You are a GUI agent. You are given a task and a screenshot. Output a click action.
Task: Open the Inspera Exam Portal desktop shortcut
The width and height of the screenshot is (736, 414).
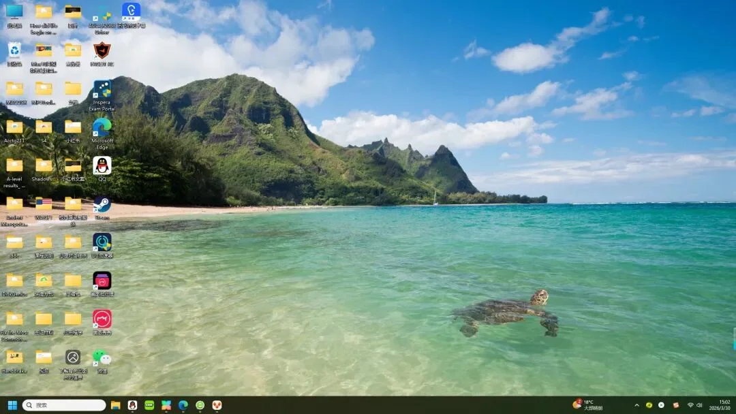coord(102,91)
